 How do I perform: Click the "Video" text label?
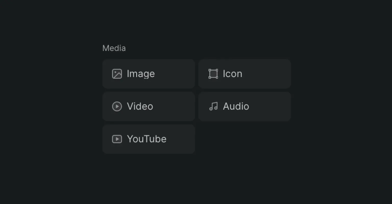[140, 106]
